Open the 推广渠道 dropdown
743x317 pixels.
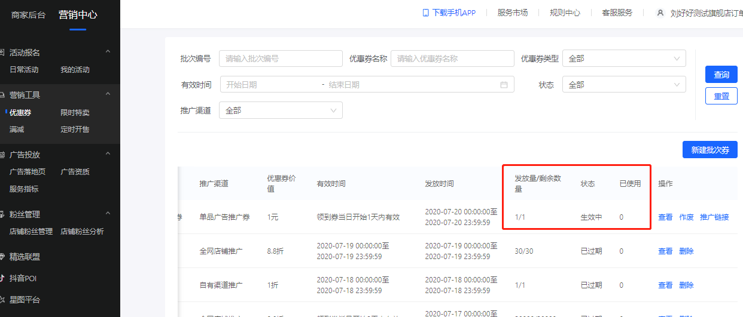[281, 110]
